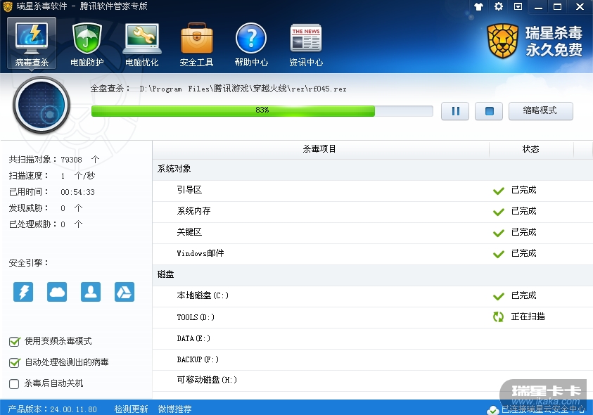Select the 可移动磁盘 (H:) row

[x=373, y=381]
